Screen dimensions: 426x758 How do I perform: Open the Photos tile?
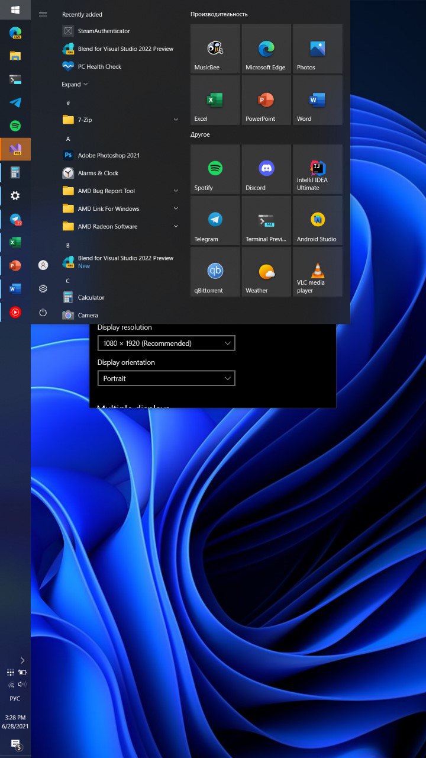tap(318, 49)
